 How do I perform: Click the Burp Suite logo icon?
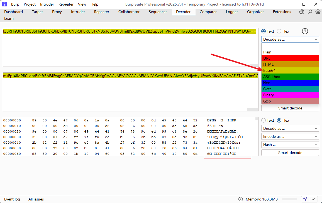[x=4, y=4]
